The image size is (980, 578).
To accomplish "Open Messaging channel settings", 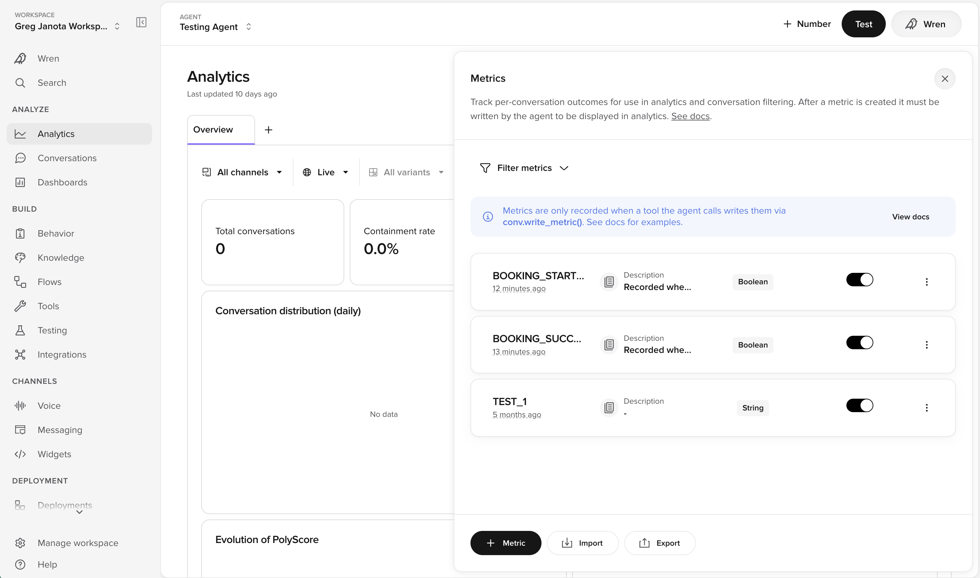I will click(79, 430).
